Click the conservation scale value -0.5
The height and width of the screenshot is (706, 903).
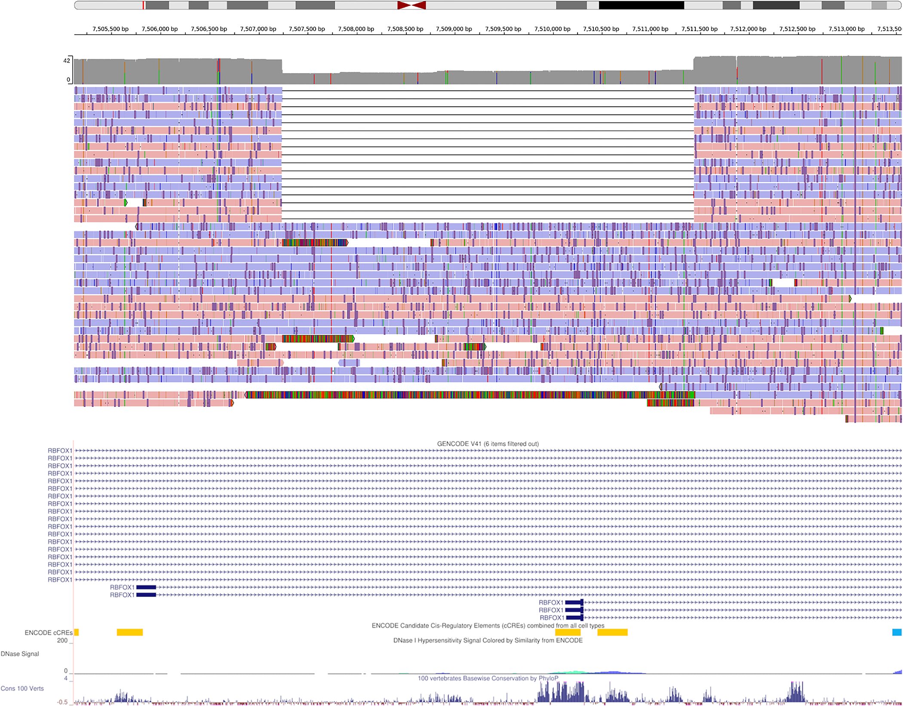click(63, 702)
